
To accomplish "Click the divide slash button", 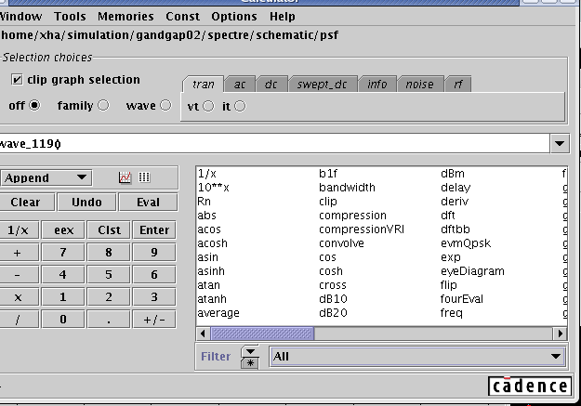I will point(18,320).
